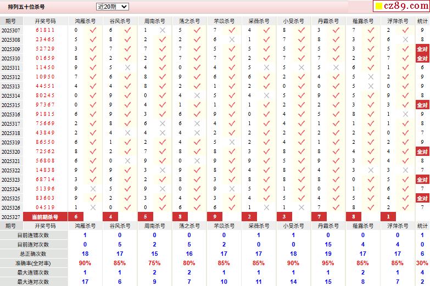
Task: Click the X mark in 浮萍杀号 column, row 2025316
Action: pyautogui.click(x=405, y=114)
